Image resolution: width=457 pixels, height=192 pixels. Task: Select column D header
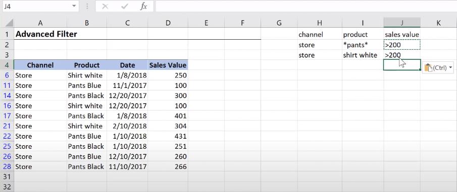[168, 23]
